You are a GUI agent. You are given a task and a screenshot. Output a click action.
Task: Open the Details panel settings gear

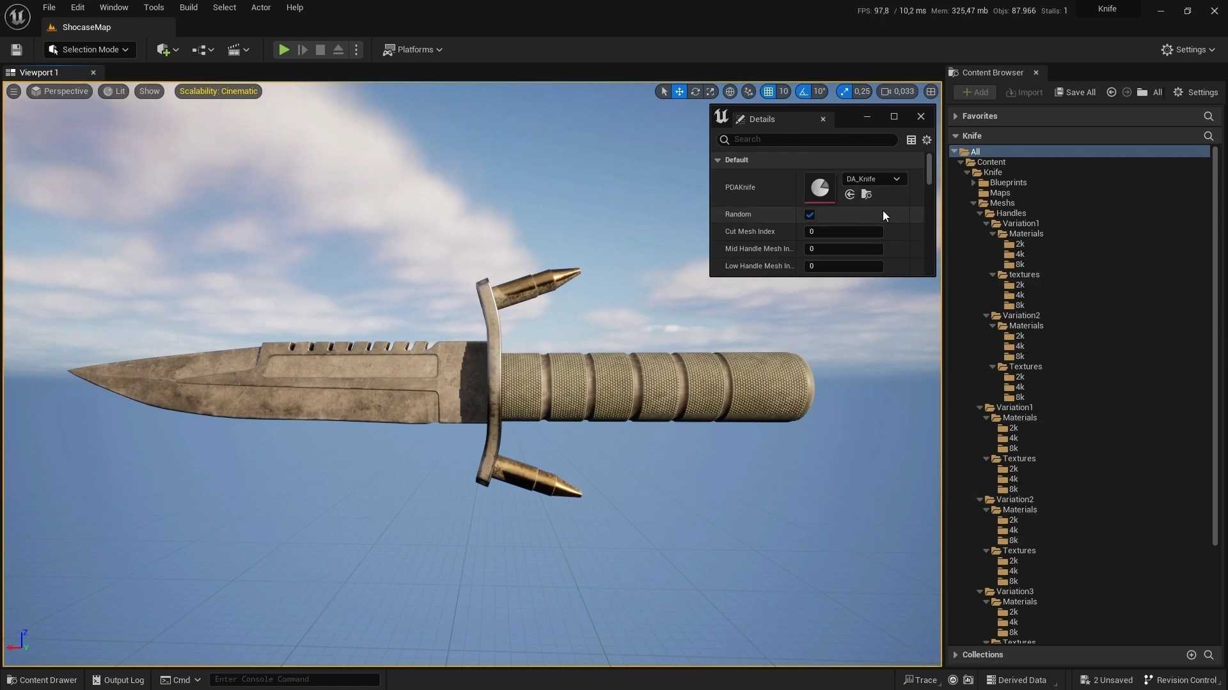[927, 140]
